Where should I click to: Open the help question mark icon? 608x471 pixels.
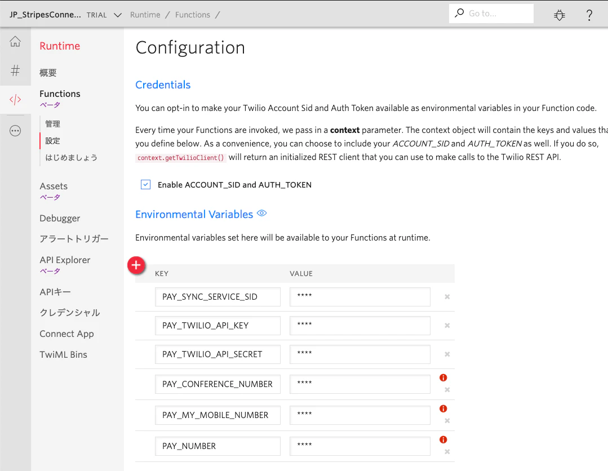pos(589,15)
